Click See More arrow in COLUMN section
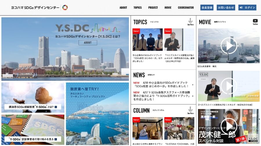261x146 pixels. pos(191,111)
